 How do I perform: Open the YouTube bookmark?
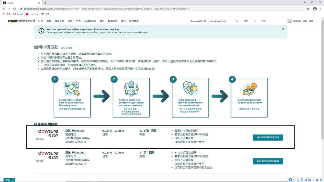32,14
